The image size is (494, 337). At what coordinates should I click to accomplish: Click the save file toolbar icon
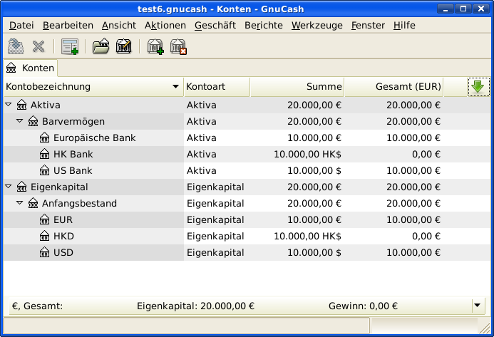pos(15,47)
